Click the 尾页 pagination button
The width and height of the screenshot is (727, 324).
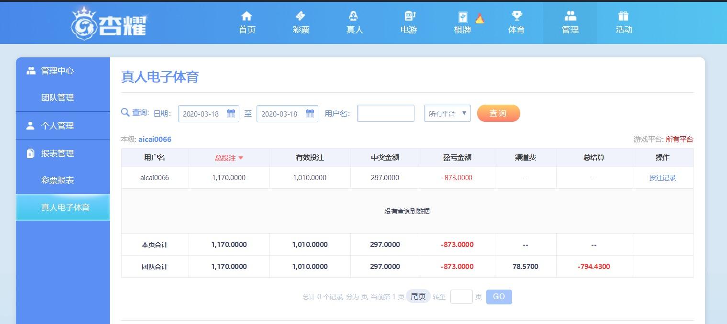point(418,297)
